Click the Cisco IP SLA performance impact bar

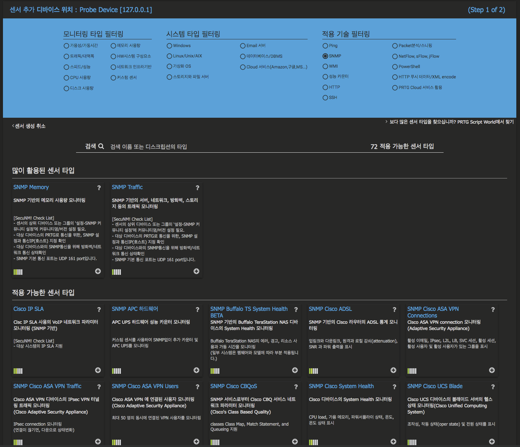pos(18,371)
